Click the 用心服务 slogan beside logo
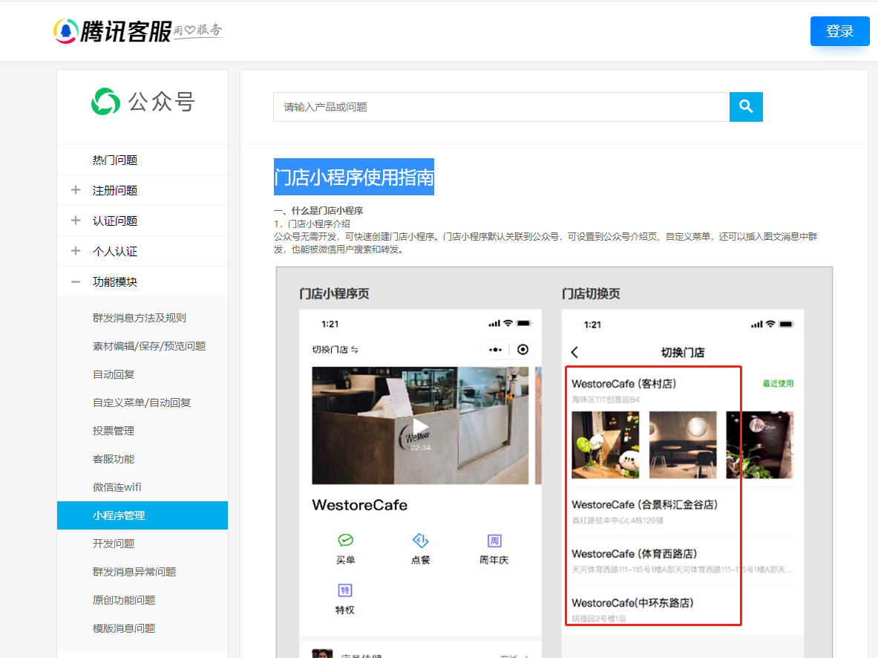This screenshot has width=878, height=658. [197, 30]
